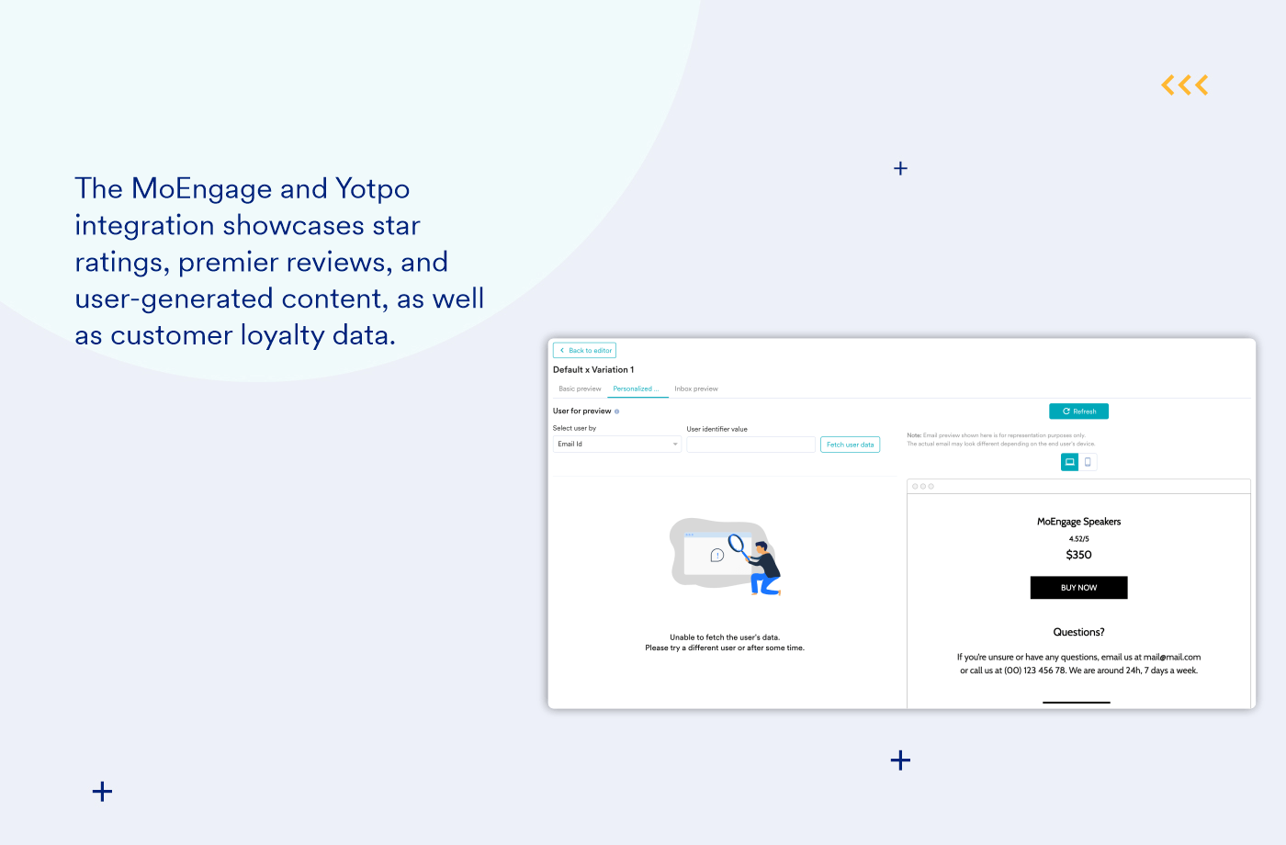Go back using Back to editor button
The image size is (1286, 845).
(584, 350)
